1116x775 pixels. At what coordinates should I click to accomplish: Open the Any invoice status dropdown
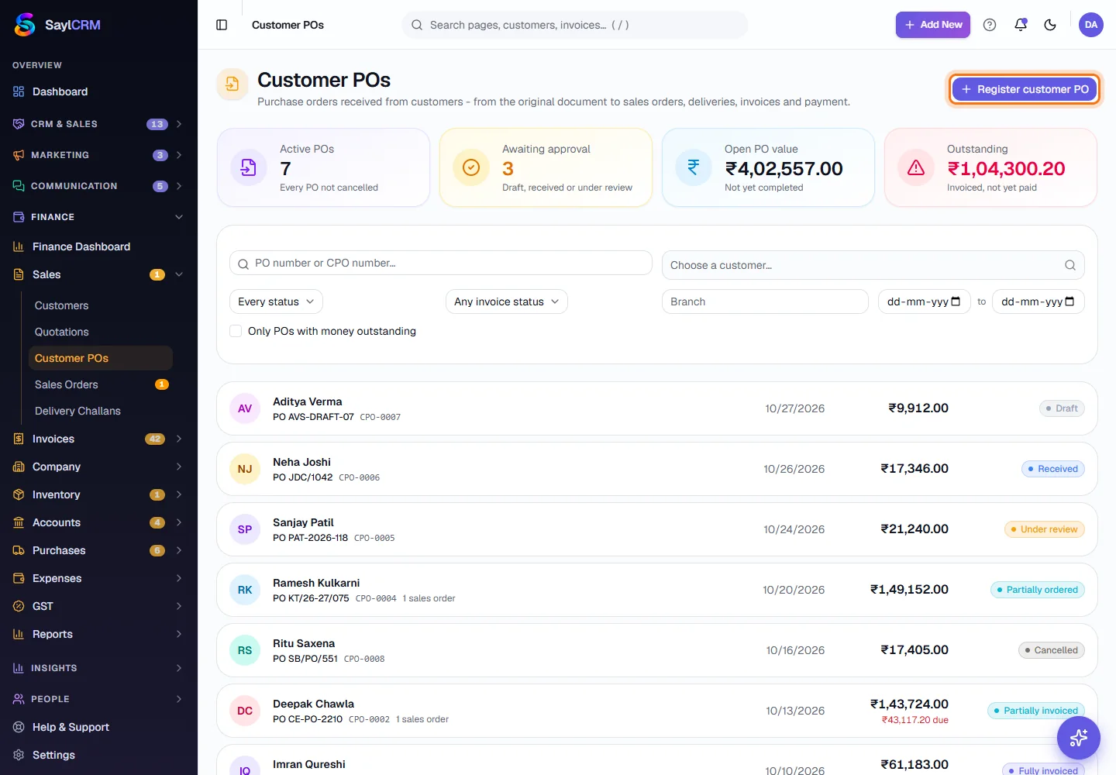507,301
